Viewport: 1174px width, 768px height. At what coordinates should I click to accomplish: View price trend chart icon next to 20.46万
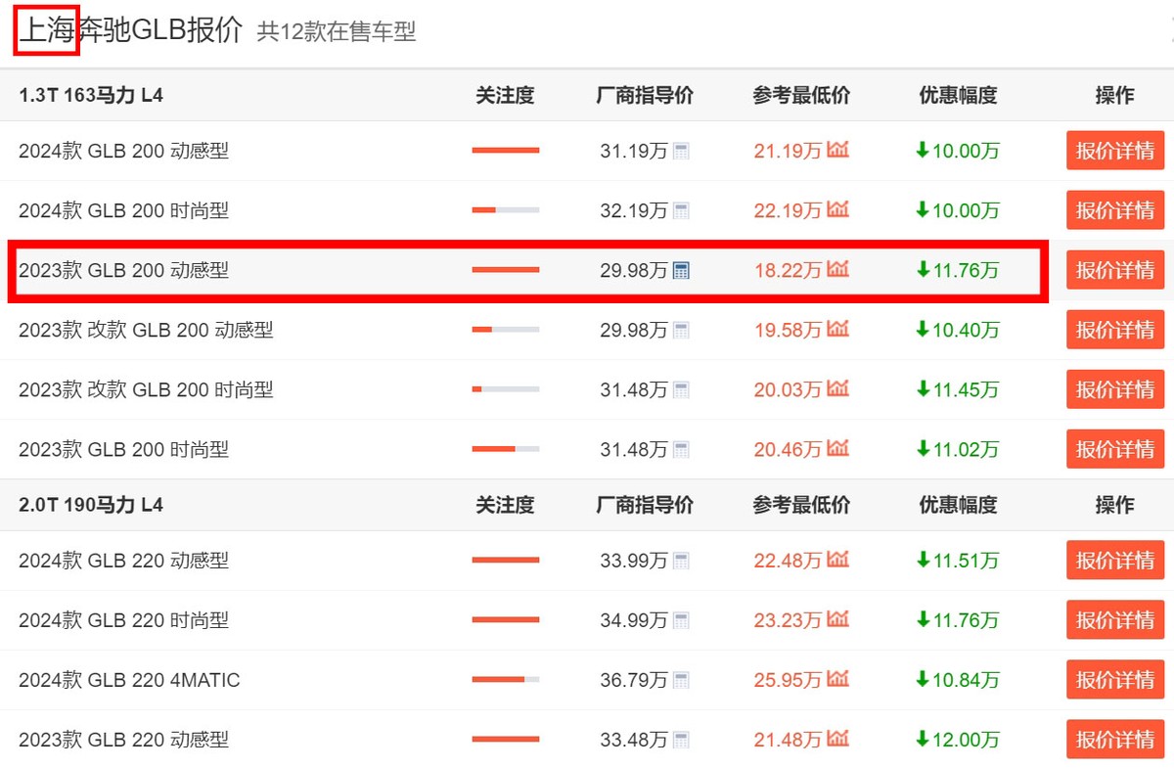point(837,448)
